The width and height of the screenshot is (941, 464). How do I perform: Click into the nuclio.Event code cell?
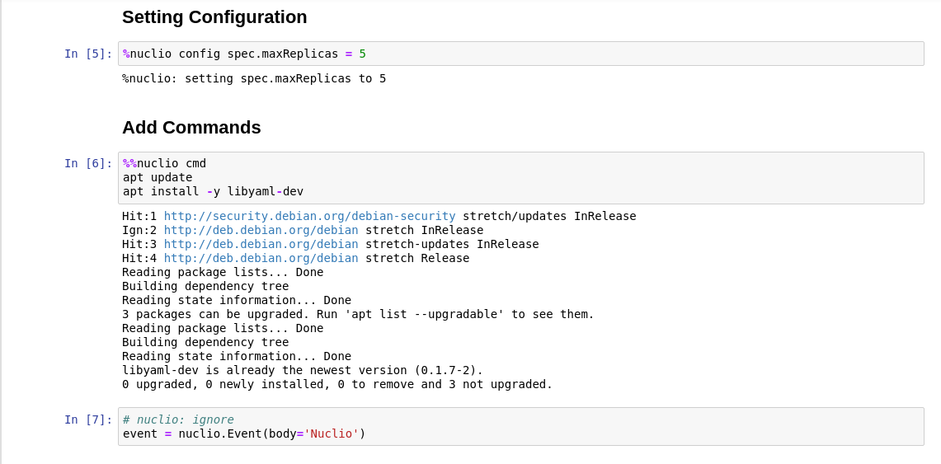pyautogui.click(x=521, y=427)
